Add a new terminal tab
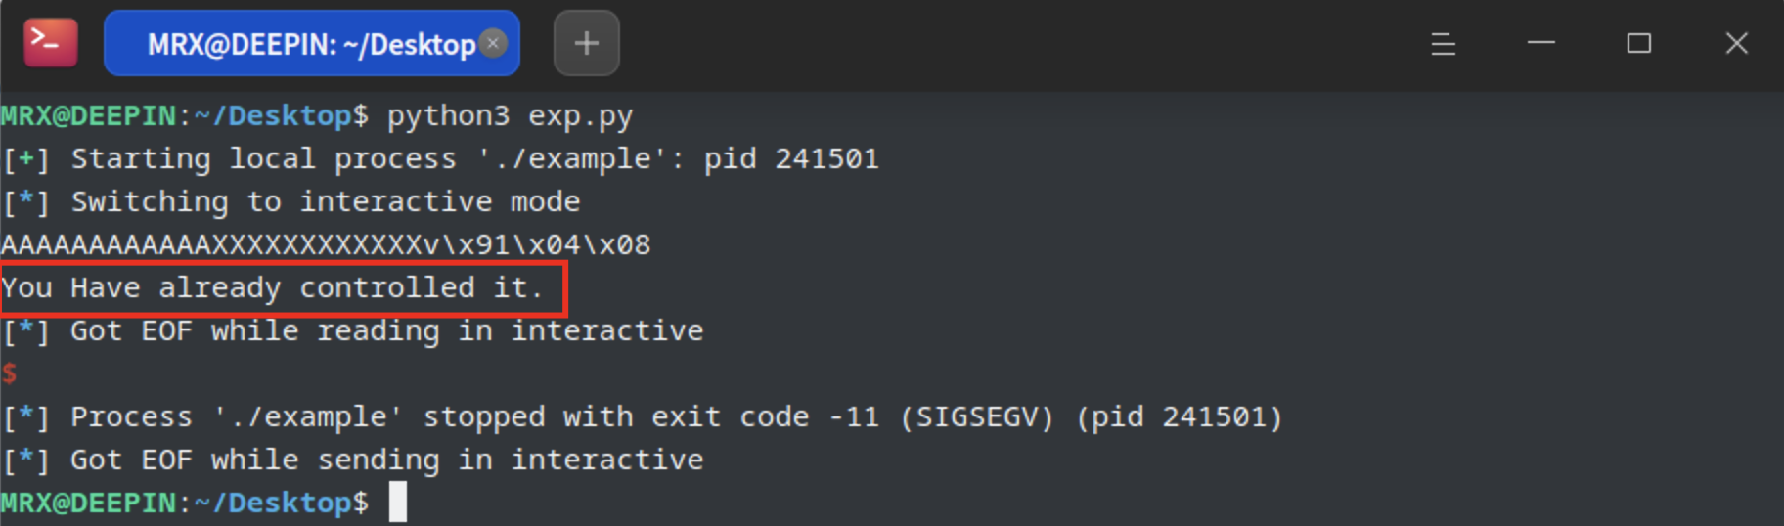The width and height of the screenshot is (1784, 526). (586, 43)
